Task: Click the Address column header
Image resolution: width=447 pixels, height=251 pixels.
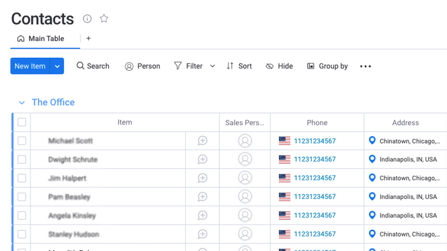Action: click(x=405, y=123)
